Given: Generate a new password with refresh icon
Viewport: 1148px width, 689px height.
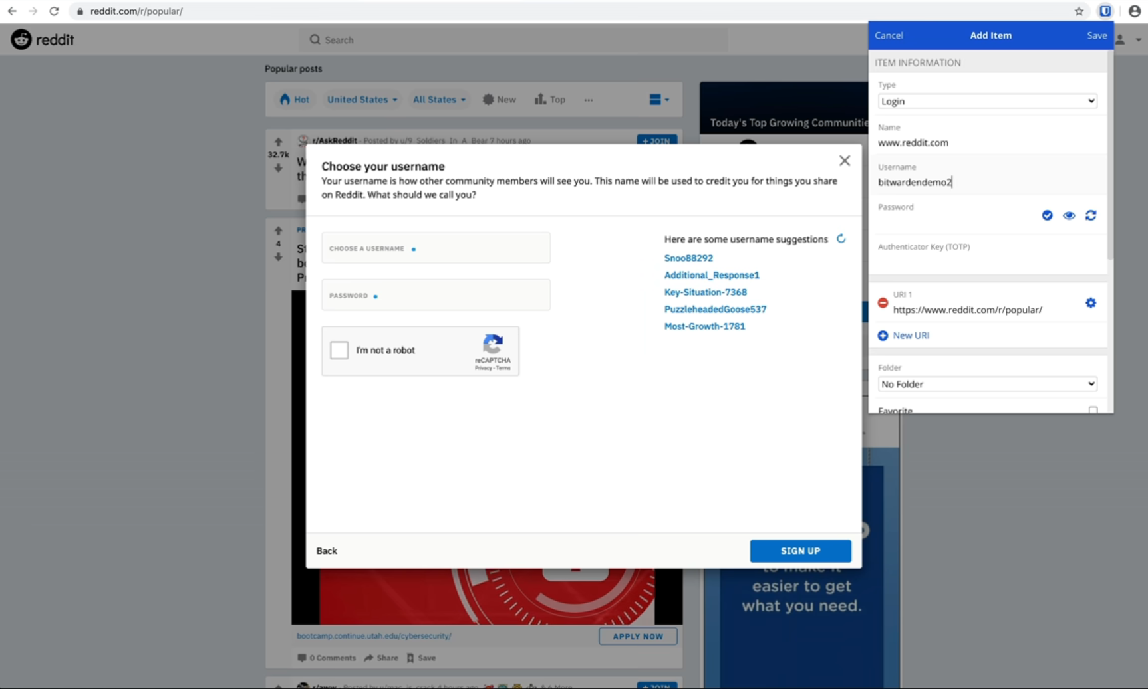Looking at the screenshot, I should click(1091, 215).
